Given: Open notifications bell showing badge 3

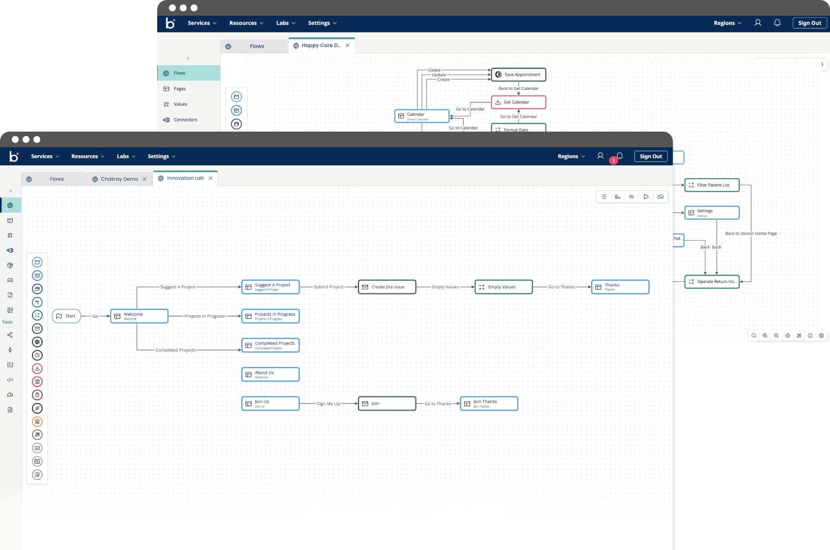Looking at the screenshot, I should pyautogui.click(x=619, y=156).
